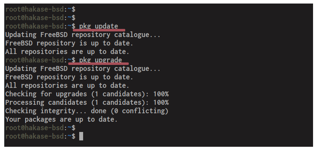Viewport: 318px width, 151px height.
Task: Click the empty prompt above the cursor line
Action: click(x=40, y=128)
